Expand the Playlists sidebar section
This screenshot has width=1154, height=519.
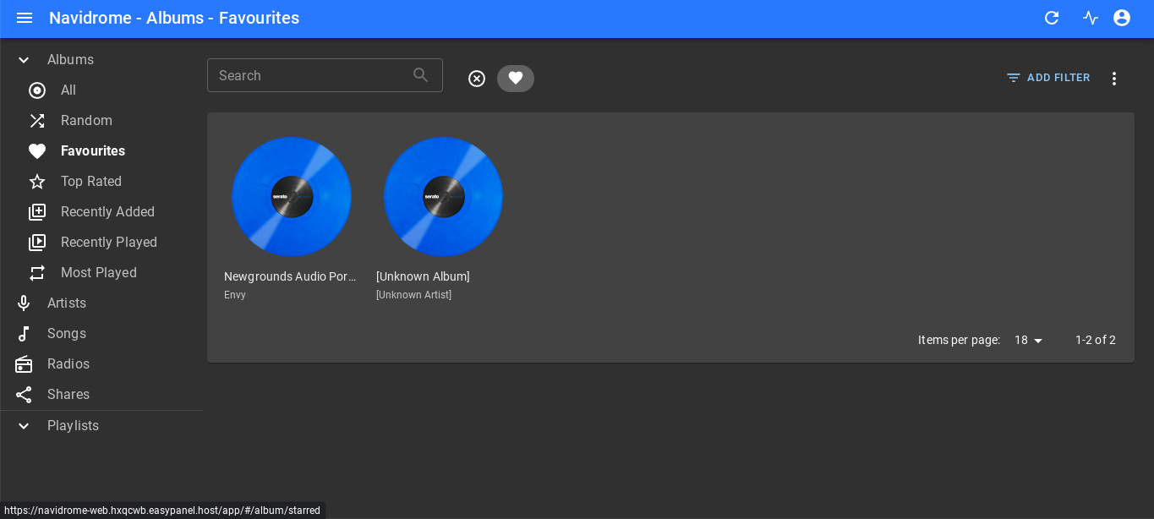click(x=25, y=426)
